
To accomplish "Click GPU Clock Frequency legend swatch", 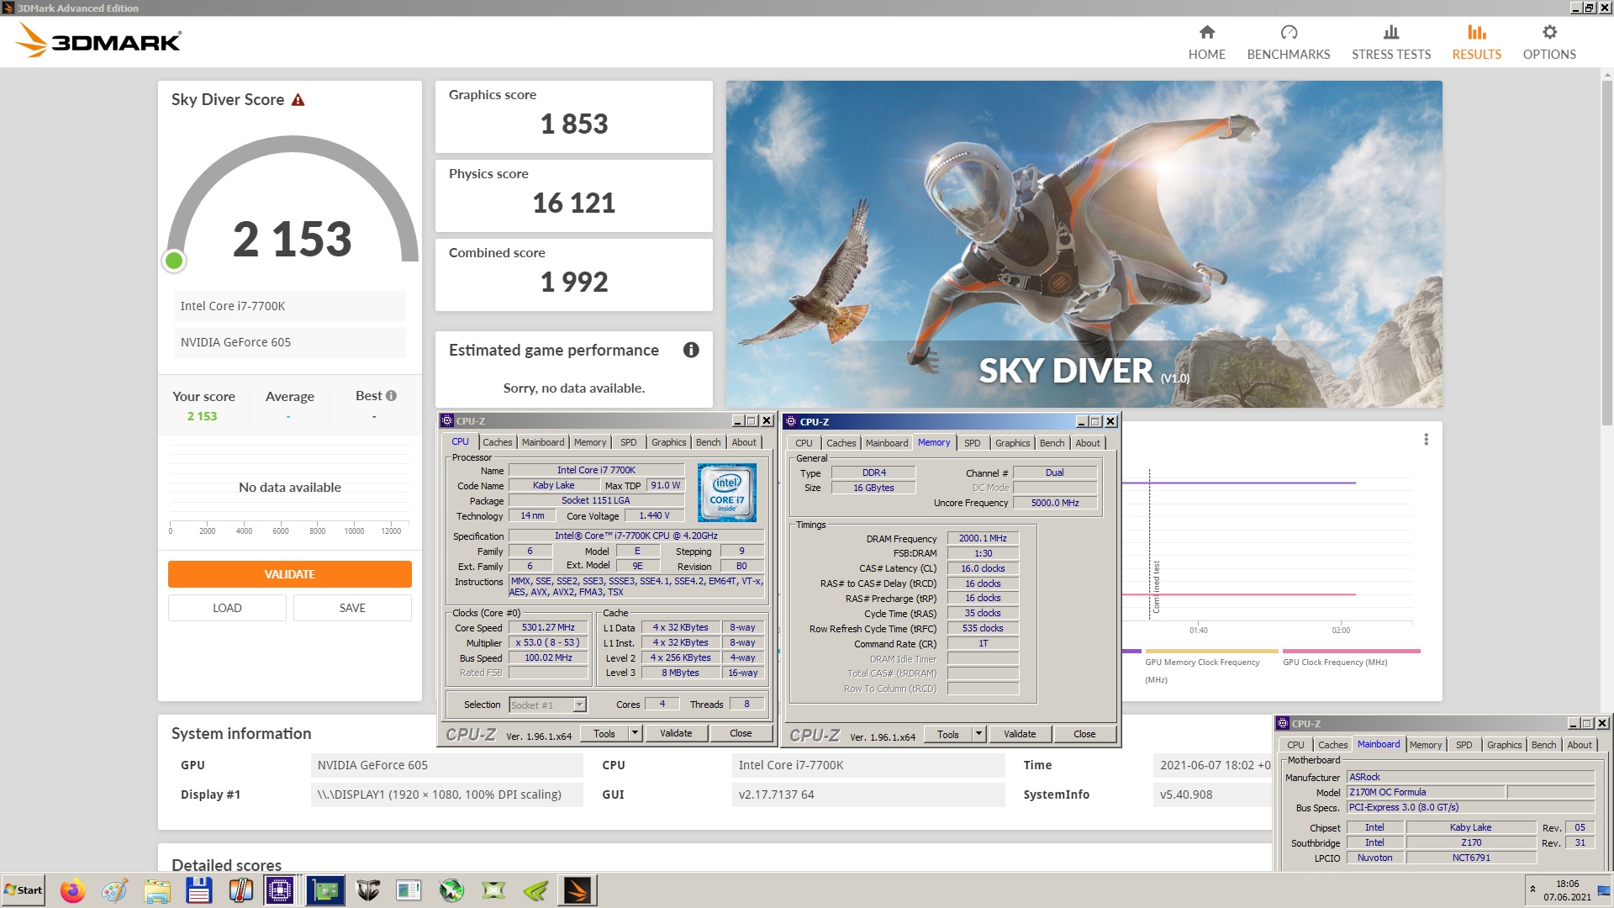I will pyautogui.click(x=1351, y=651).
